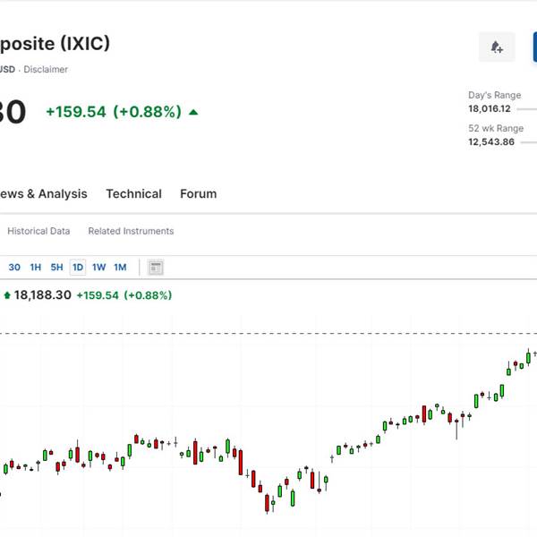Select the 30-minute chart interval
Screen dimensions: 537x537
point(14,267)
